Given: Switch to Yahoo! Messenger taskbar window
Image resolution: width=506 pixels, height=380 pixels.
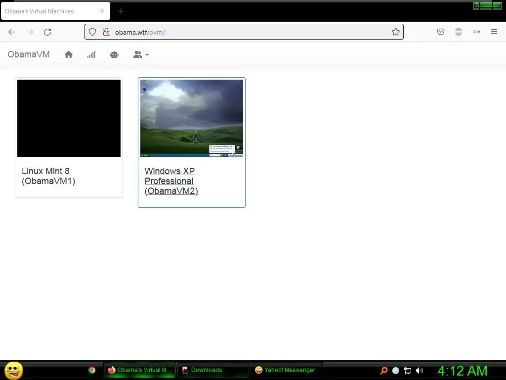Looking at the screenshot, I should point(287,370).
